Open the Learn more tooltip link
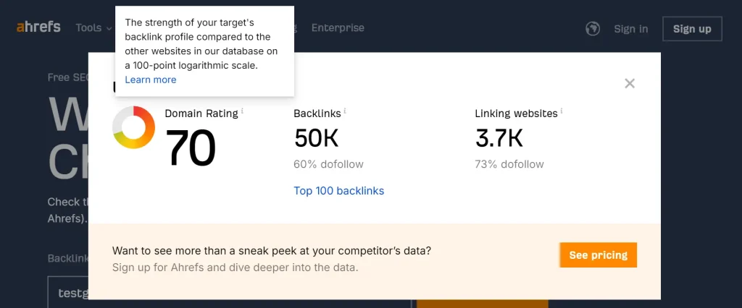 (151, 80)
